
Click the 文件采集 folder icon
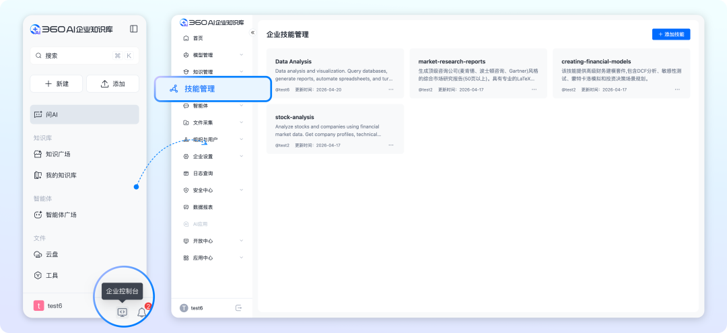click(186, 122)
